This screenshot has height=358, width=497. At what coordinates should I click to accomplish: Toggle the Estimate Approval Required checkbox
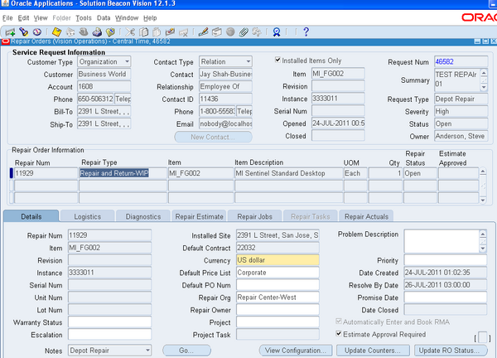pos(339,334)
